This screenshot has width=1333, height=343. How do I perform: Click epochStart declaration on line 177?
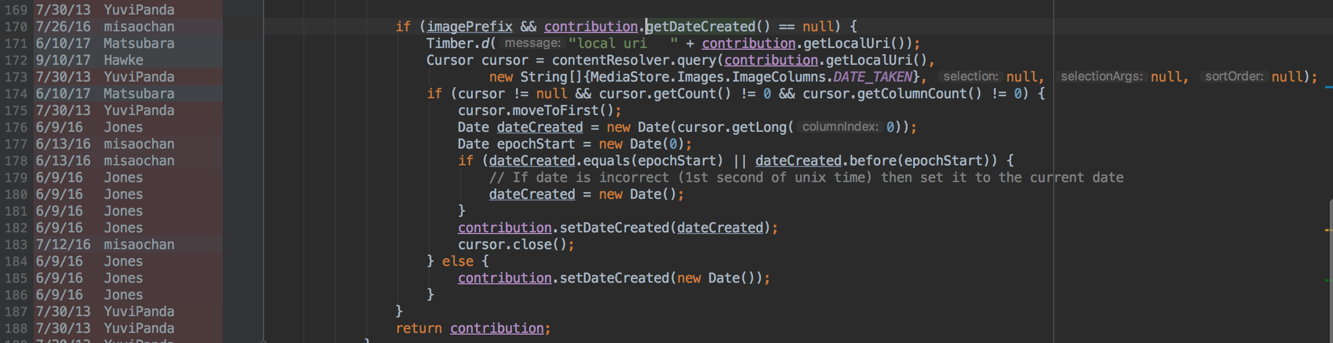[536, 144]
